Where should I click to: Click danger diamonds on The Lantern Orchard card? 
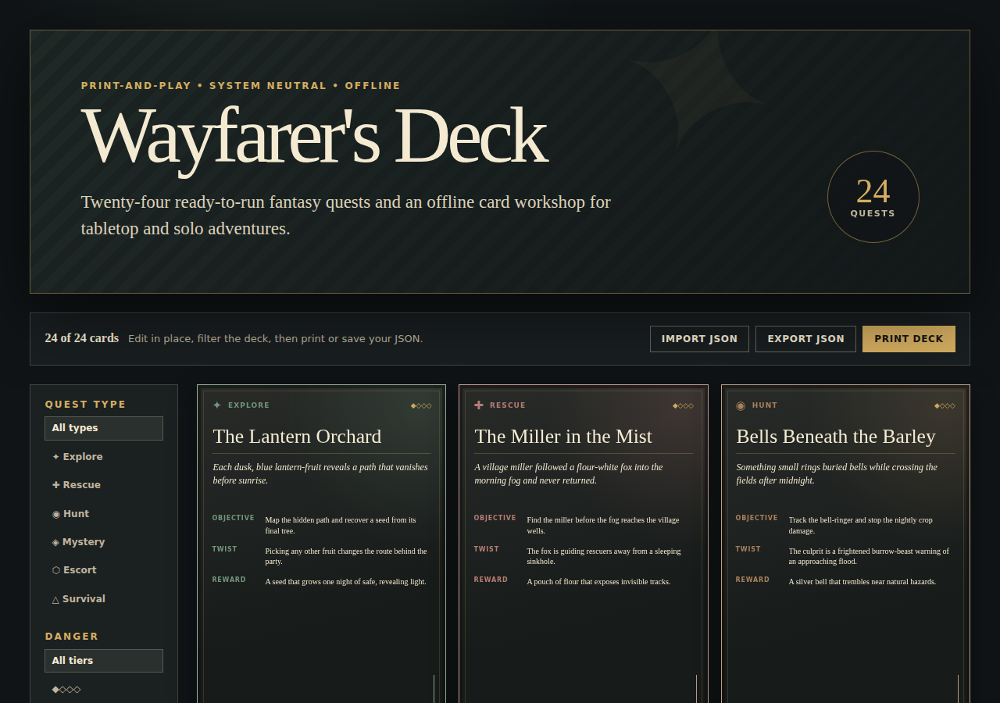pos(421,405)
